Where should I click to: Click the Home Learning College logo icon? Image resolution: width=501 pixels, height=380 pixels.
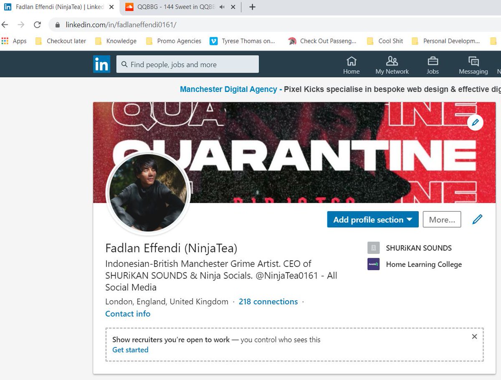[x=373, y=264]
